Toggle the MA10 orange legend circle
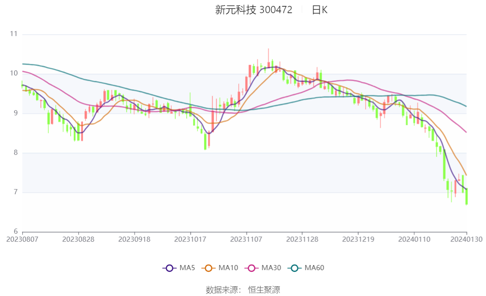 point(208,268)
